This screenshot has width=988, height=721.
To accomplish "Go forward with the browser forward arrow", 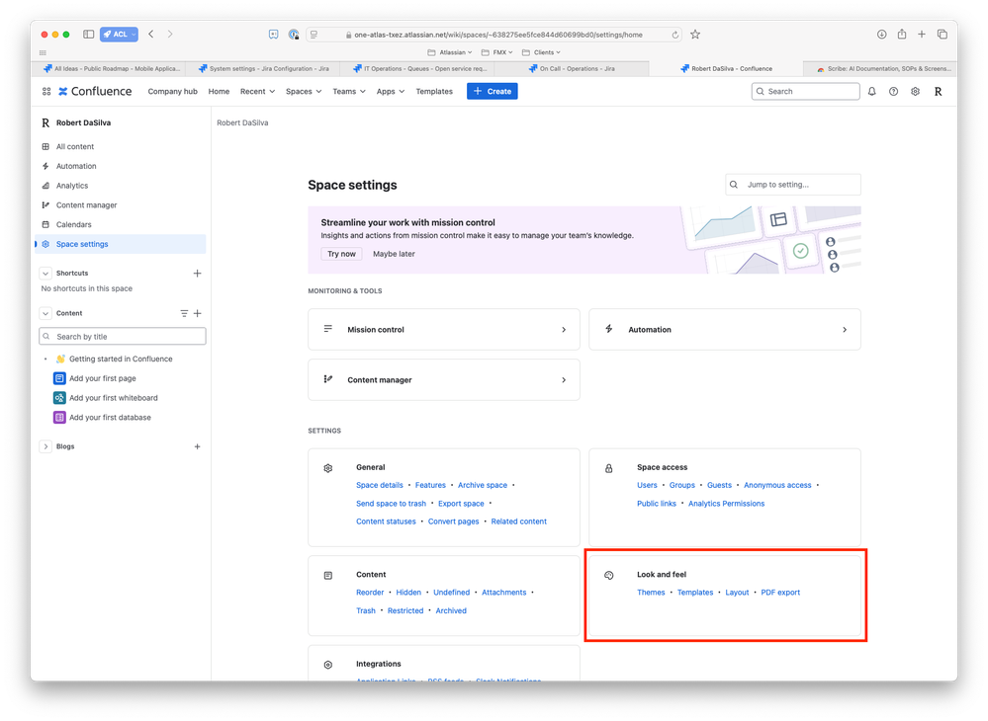I will coord(170,34).
